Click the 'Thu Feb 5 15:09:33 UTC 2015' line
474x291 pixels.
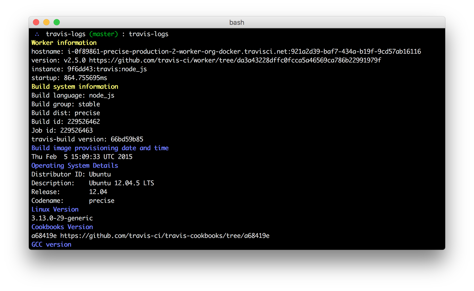(82, 157)
